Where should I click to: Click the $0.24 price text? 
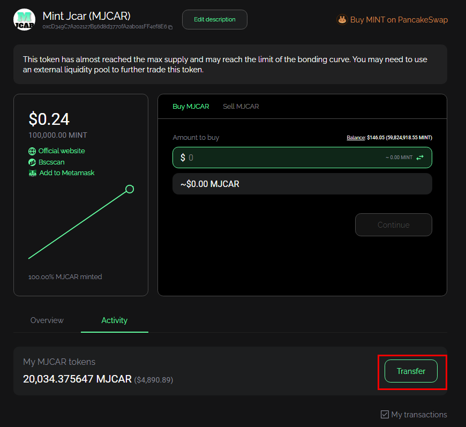49,119
